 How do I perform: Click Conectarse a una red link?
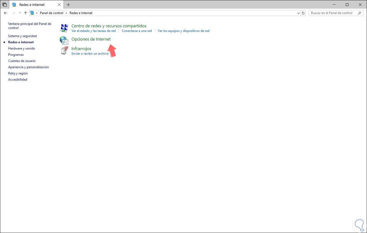pyautogui.click(x=137, y=31)
